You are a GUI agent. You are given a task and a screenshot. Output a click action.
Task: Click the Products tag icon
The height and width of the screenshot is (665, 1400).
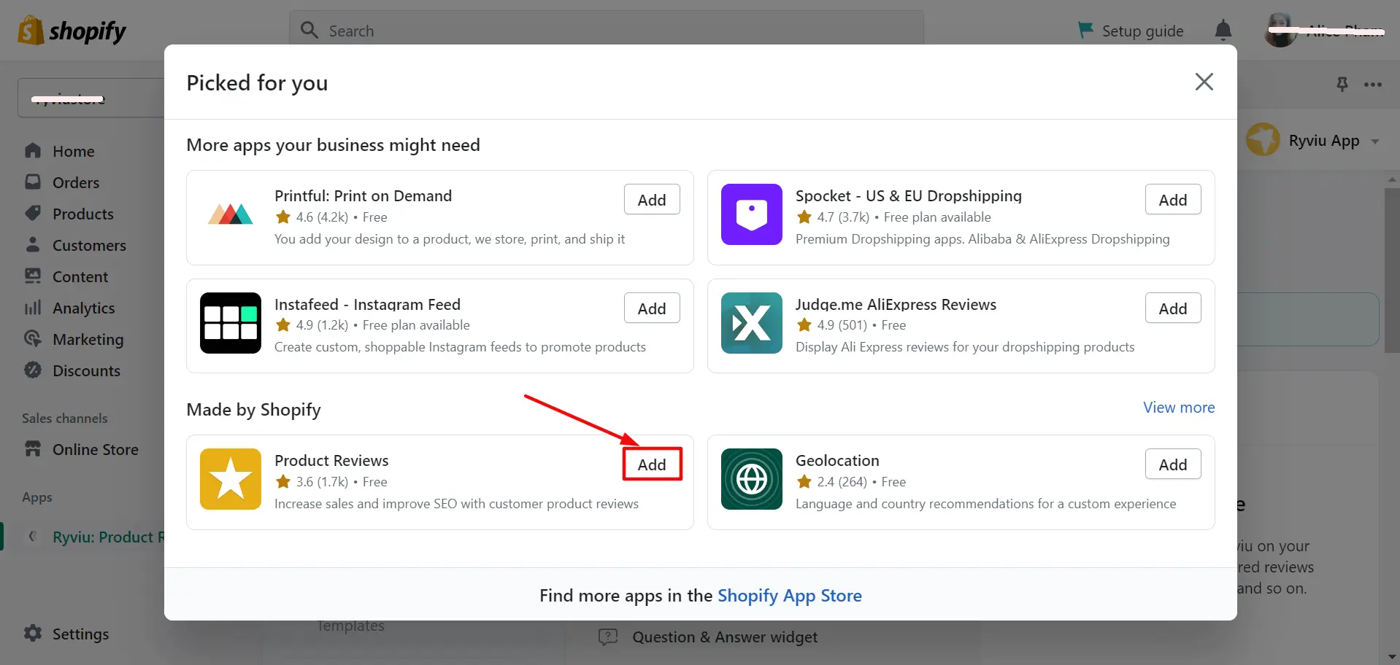point(33,213)
